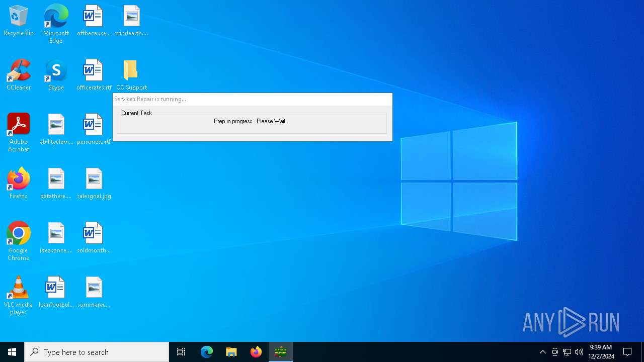Select the soldmonth Word document icon
644x362 pixels.
click(94, 238)
